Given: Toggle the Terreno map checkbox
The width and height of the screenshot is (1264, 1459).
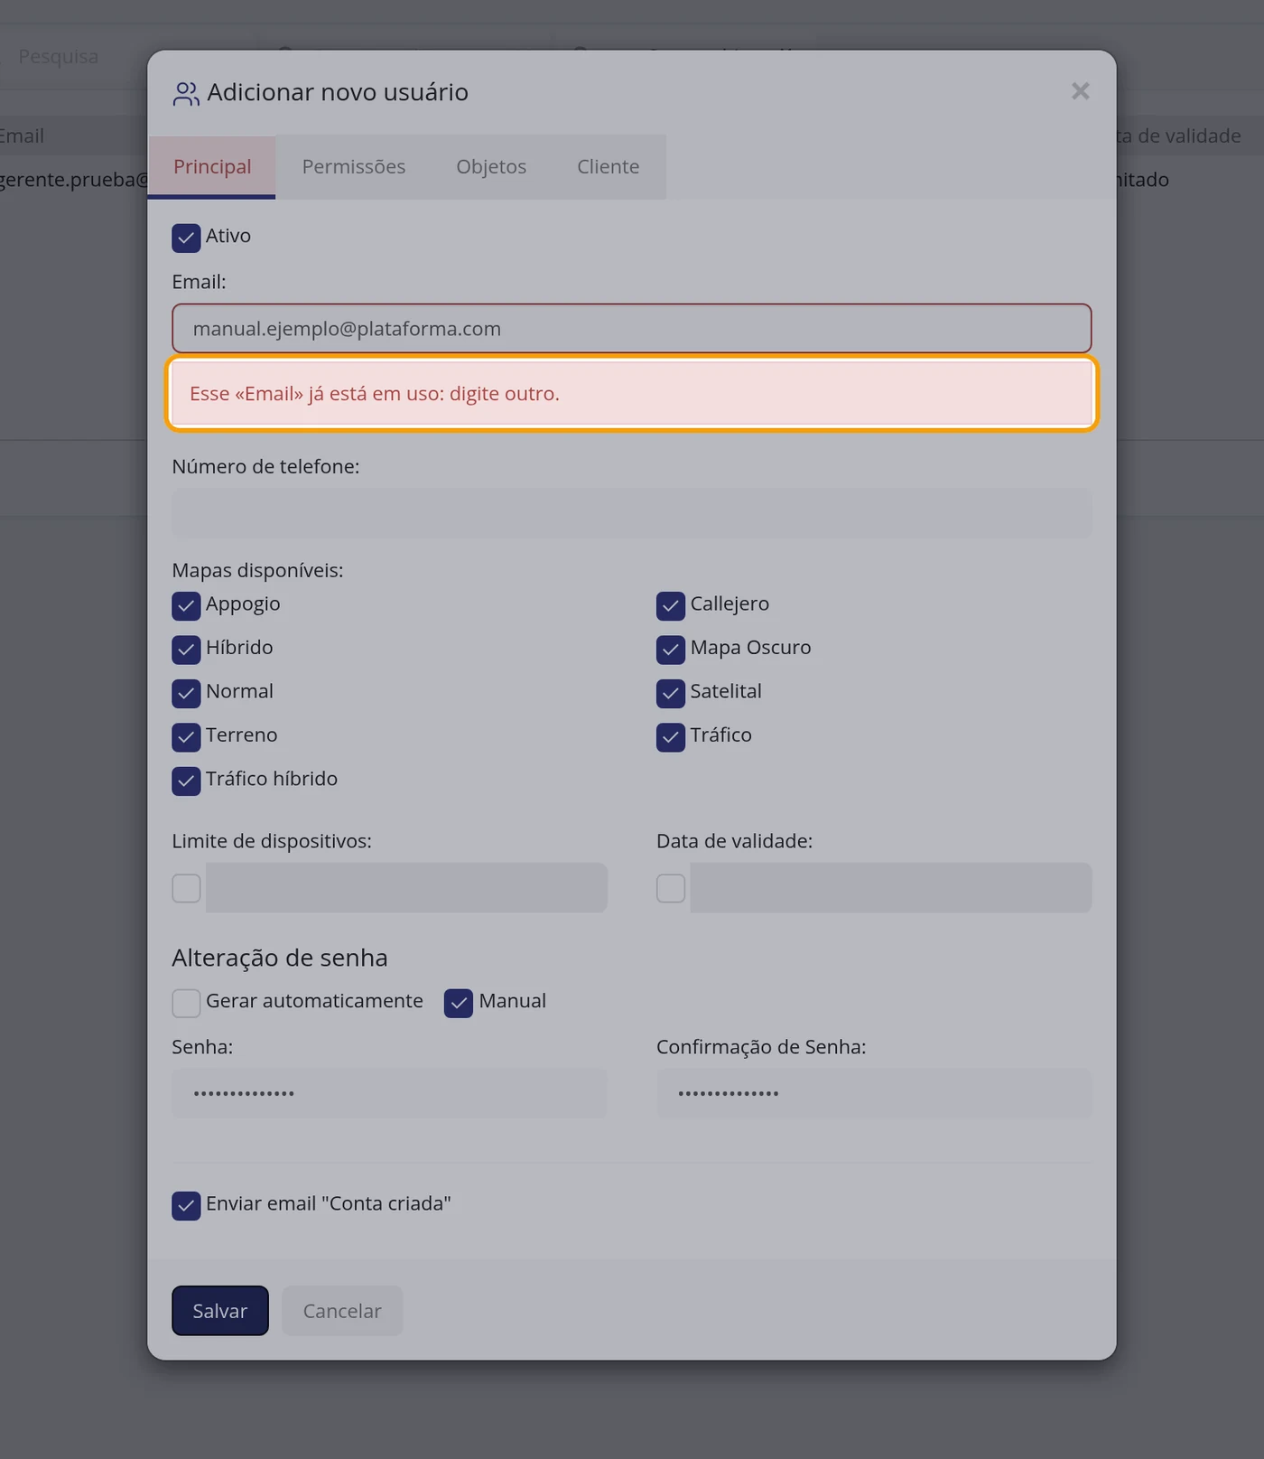Looking at the screenshot, I should click(186, 736).
